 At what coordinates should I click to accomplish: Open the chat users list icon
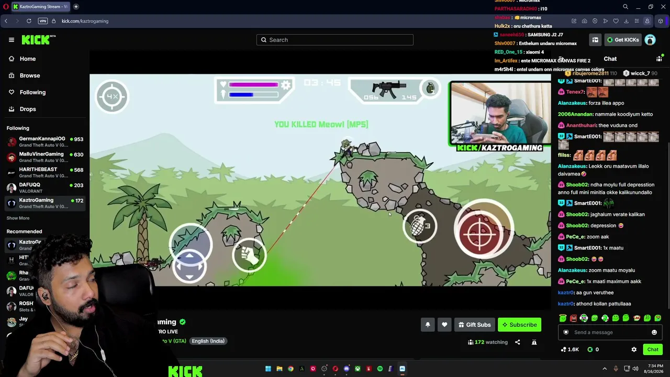point(659,59)
